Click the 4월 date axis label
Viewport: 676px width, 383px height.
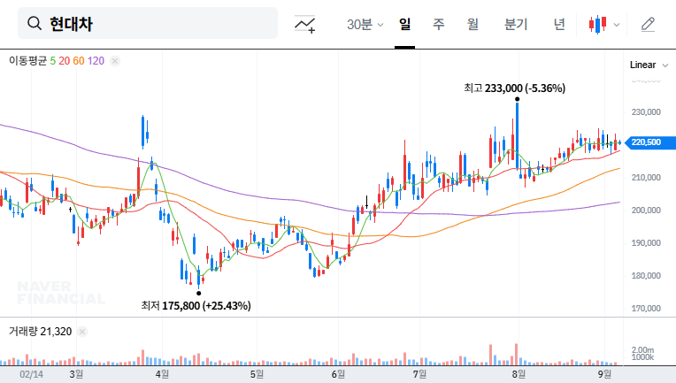pyautogui.click(x=162, y=374)
